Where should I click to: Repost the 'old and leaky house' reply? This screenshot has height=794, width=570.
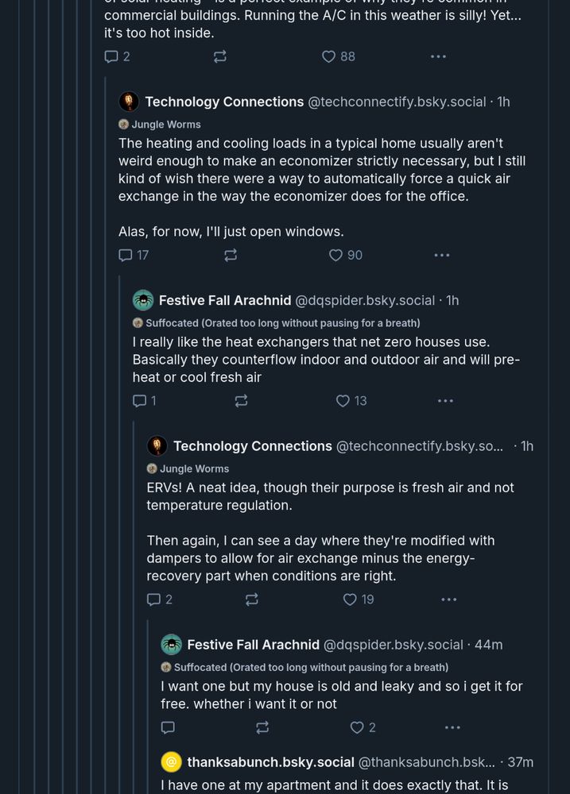tap(262, 727)
